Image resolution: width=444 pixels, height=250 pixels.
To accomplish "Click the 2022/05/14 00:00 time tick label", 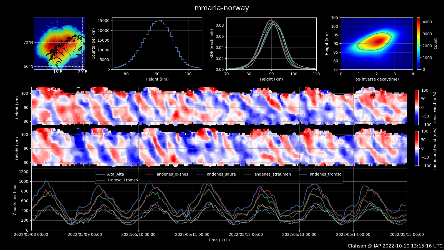I will (x=353, y=234).
